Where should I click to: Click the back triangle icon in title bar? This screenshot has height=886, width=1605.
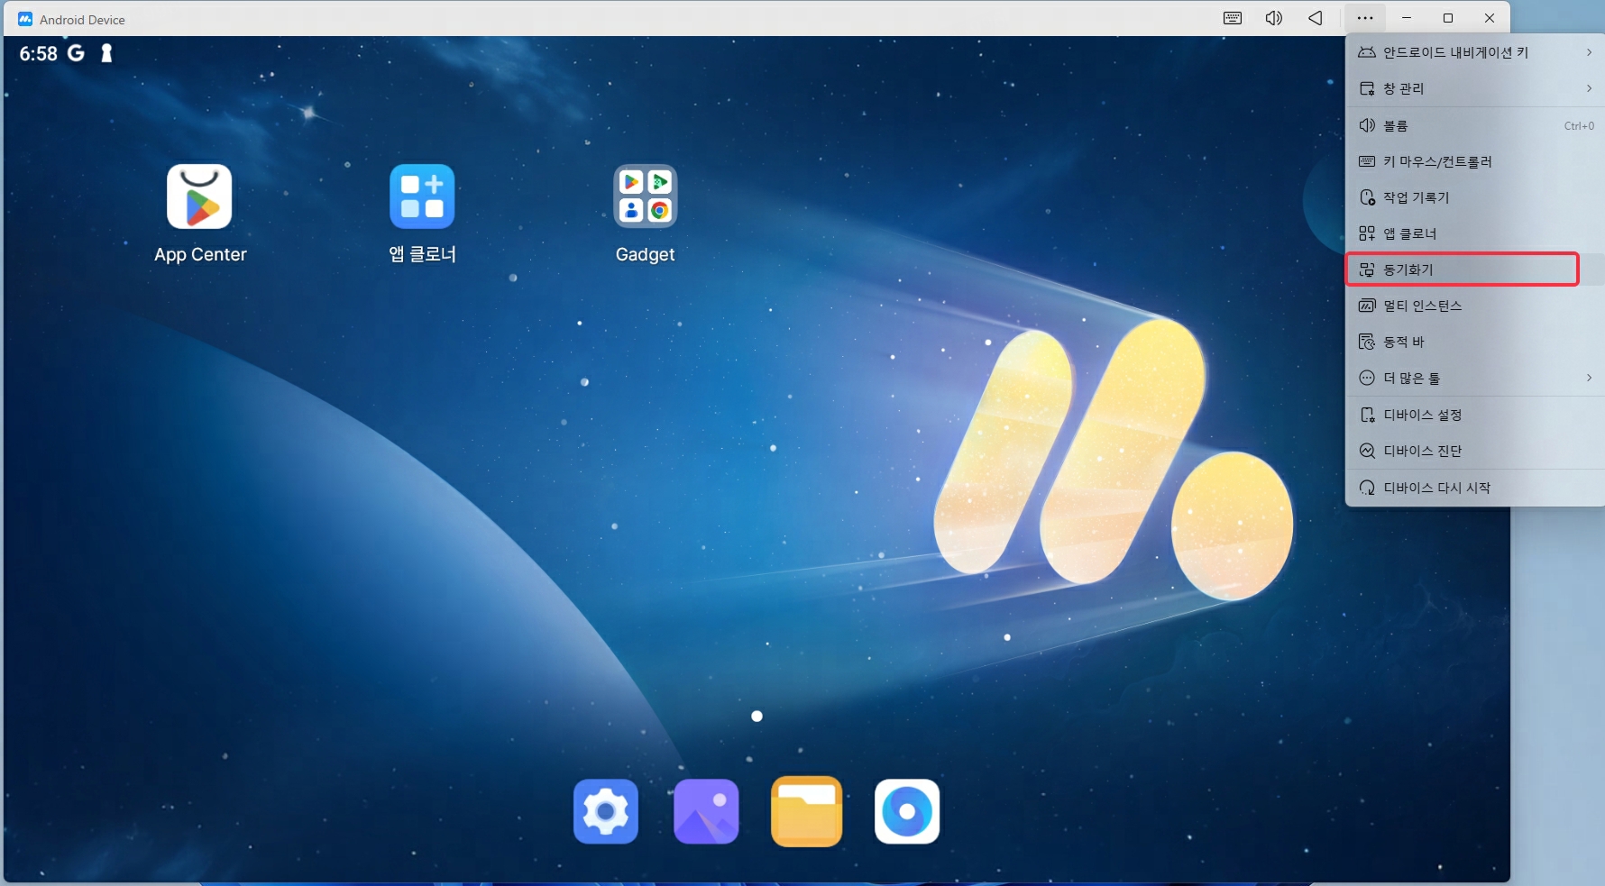(x=1316, y=18)
